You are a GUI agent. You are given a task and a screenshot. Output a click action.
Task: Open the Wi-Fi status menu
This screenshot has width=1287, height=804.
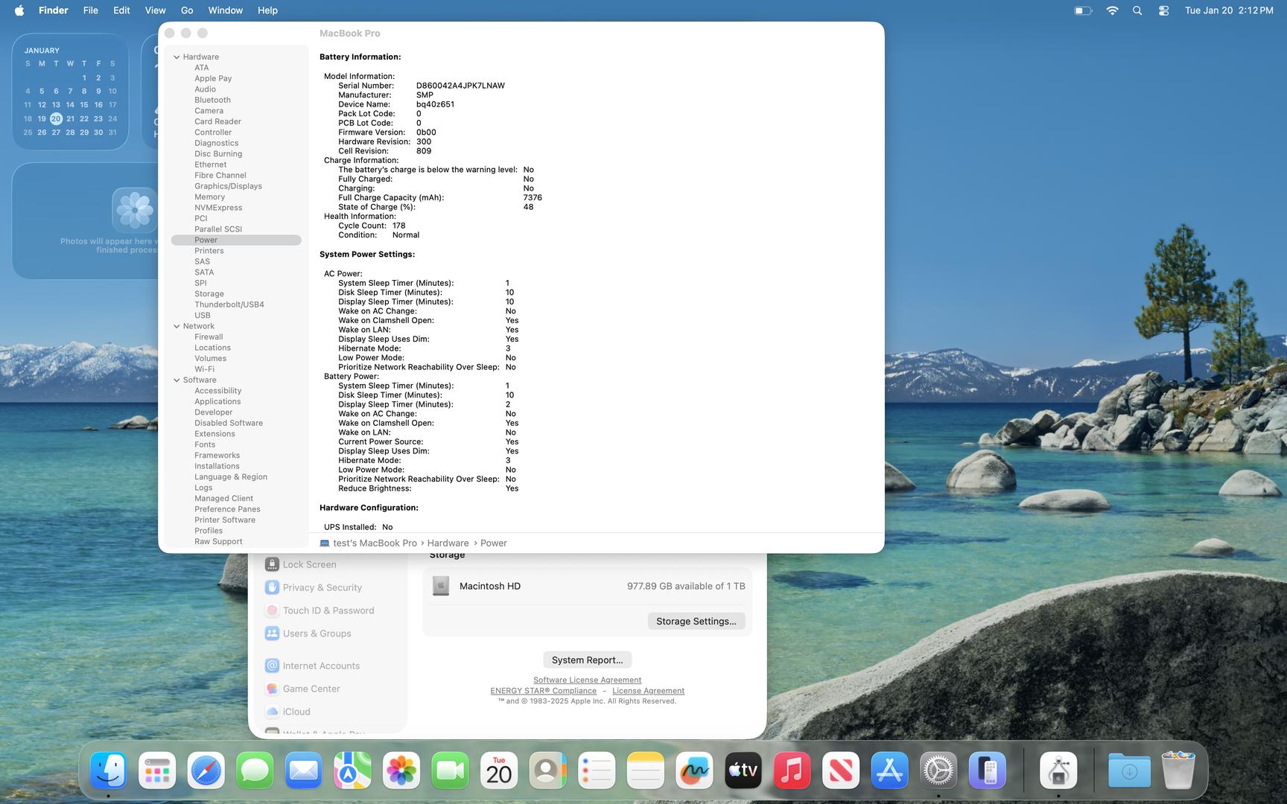[x=1112, y=10]
